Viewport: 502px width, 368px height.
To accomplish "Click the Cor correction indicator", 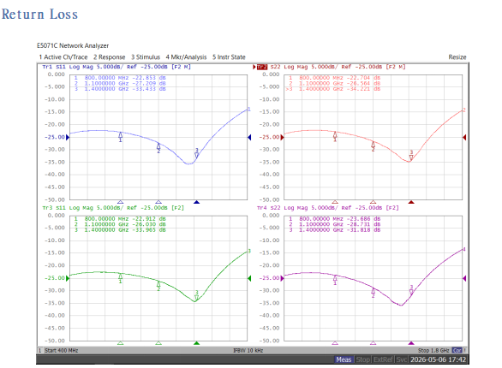I will point(457,350).
